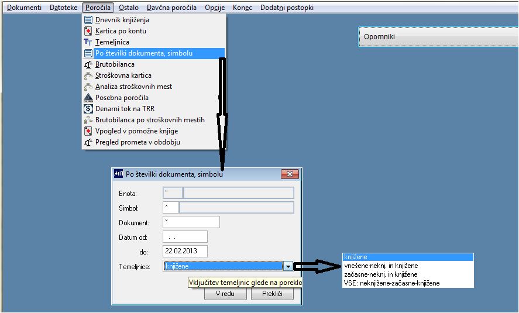Screen dimensions: 519x313
Task: Click the Pregled prometa v obdobju icon
Action: 88,142
